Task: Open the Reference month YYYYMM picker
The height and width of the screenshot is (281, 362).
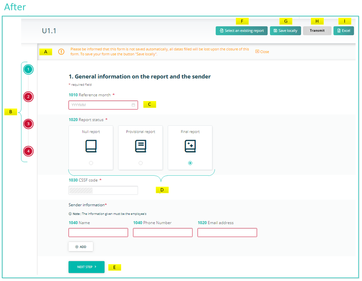Action: pyautogui.click(x=100, y=105)
